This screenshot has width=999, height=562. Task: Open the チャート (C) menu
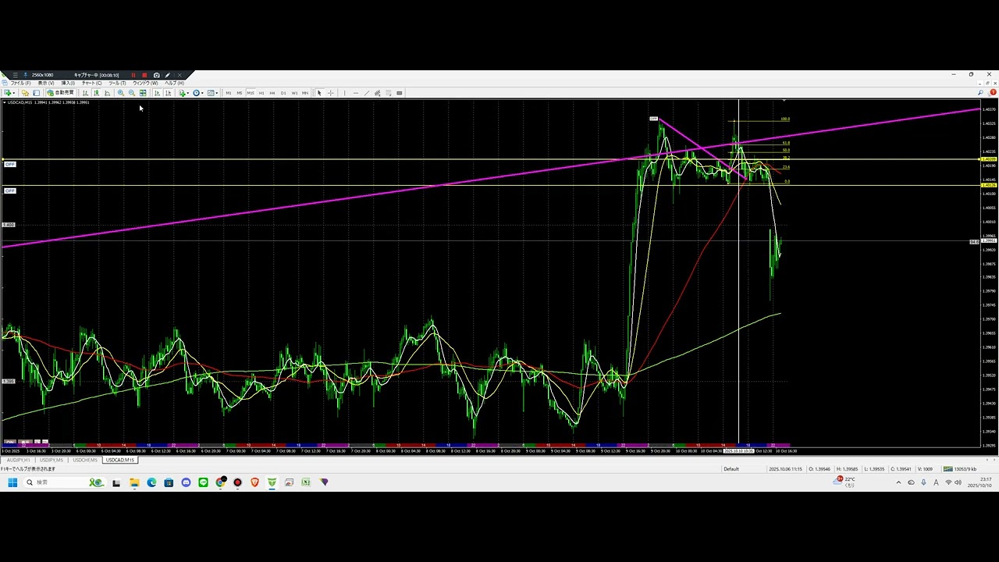click(92, 83)
